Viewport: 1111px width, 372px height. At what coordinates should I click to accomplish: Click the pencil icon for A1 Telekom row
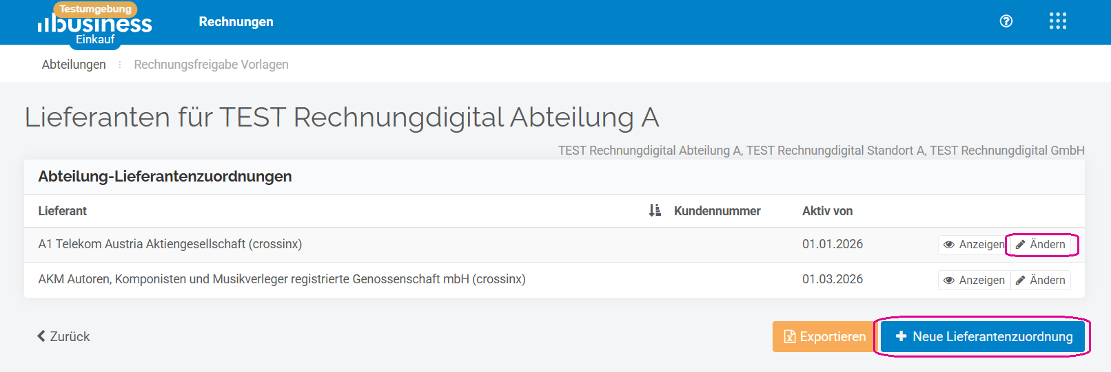tap(1021, 245)
